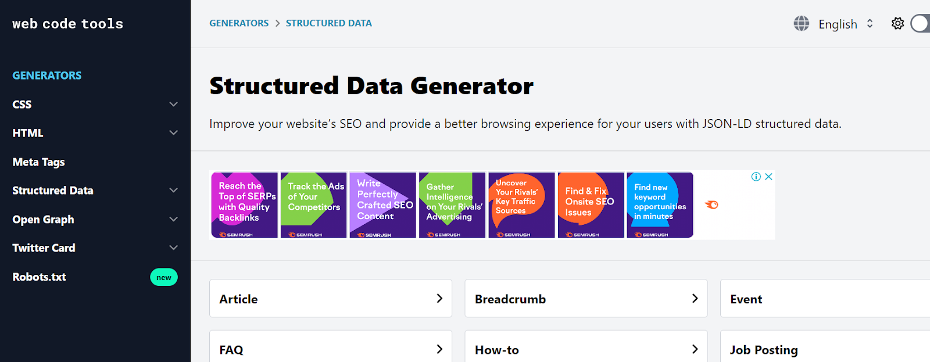Expand the Twitter Card sidebar section
The width and height of the screenshot is (930, 362).
pyautogui.click(x=173, y=248)
